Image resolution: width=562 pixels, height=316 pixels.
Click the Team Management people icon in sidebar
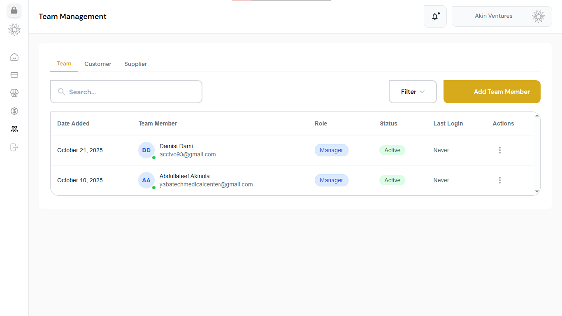(x=14, y=129)
